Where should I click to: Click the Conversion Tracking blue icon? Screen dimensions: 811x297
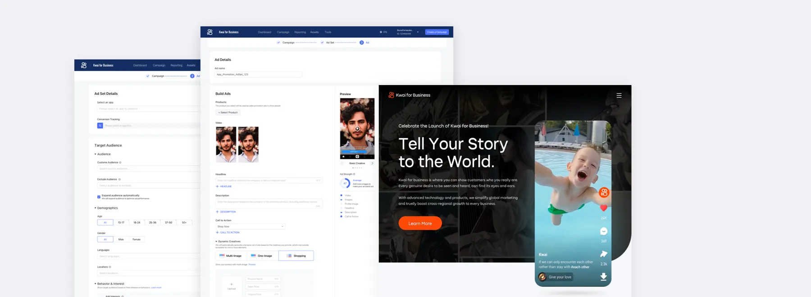100,126
